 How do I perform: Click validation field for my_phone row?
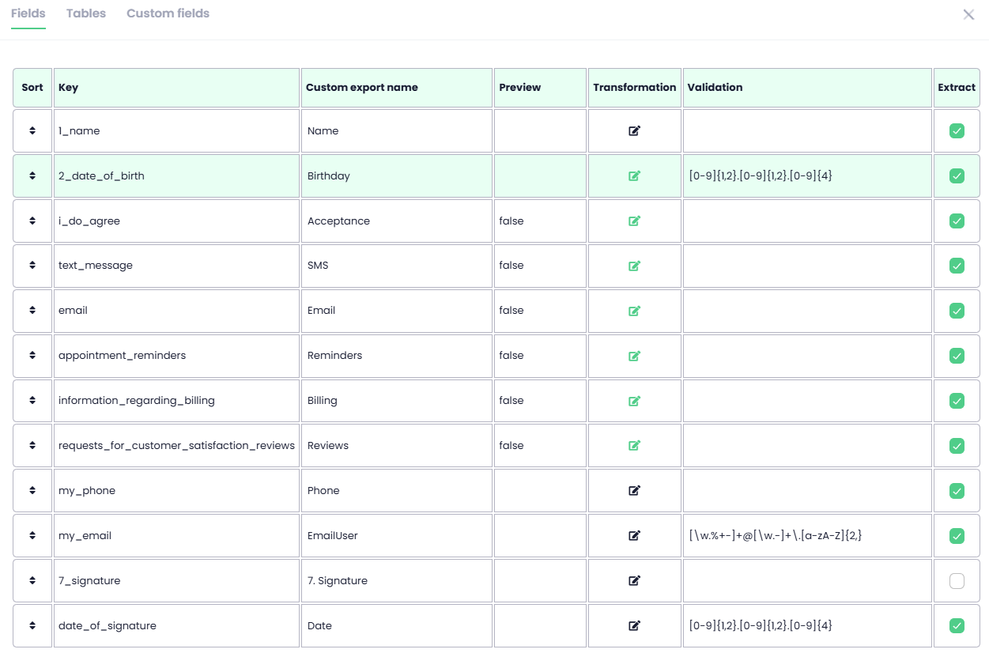pos(807,491)
